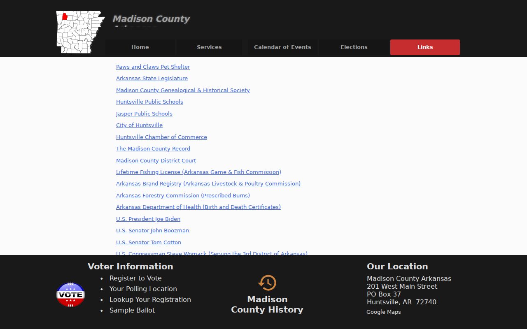Open the Services menu tab
The width and height of the screenshot is (527, 329).
[209, 47]
